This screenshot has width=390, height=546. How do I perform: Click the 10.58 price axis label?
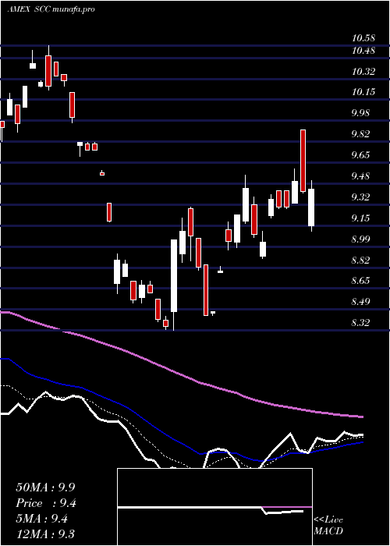pos(363,37)
